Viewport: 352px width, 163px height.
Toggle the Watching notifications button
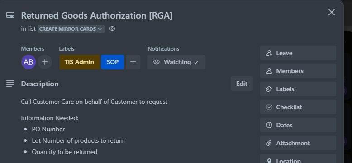(176, 62)
